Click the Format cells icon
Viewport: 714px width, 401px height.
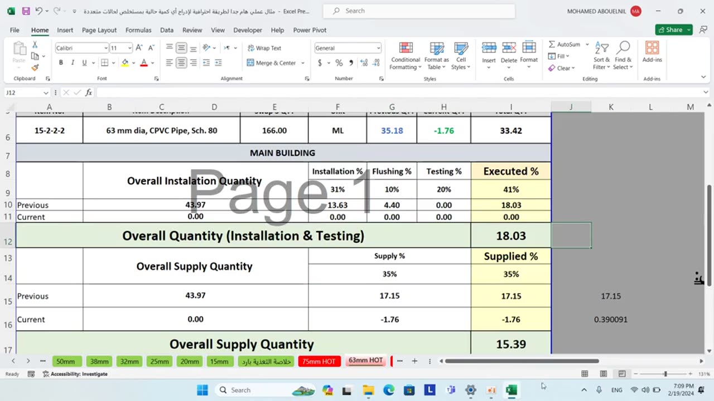[x=529, y=48]
